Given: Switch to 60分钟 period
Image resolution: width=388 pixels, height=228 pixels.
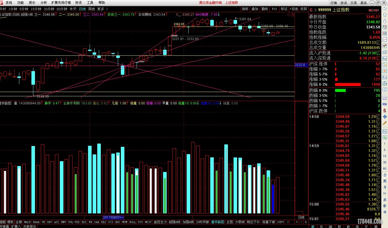Looking at the screenshot, I should [62, 9].
